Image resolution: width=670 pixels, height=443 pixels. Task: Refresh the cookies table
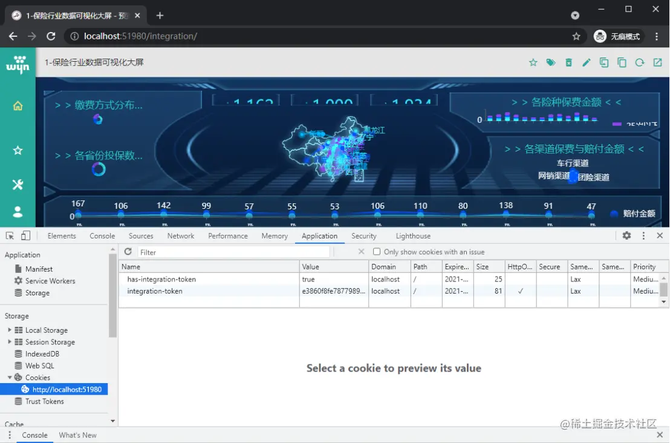(x=128, y=251)
